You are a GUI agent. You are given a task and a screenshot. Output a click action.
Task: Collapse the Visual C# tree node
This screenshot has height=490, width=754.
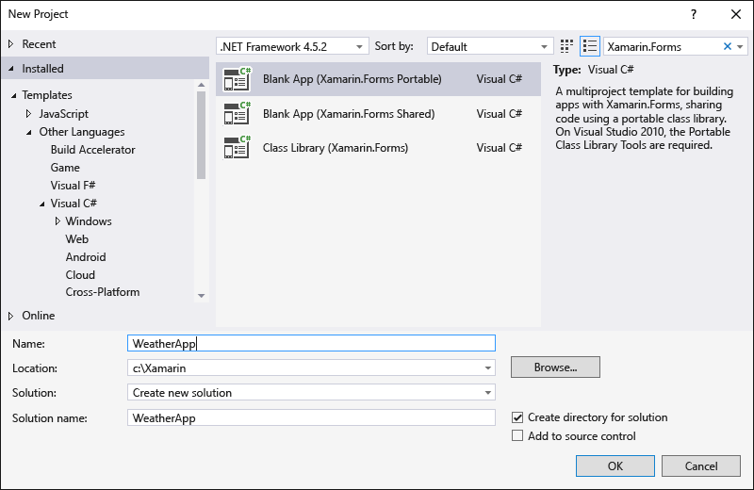[x=42, y=204]
